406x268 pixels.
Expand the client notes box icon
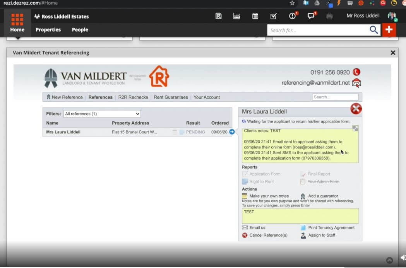(355, 128)
